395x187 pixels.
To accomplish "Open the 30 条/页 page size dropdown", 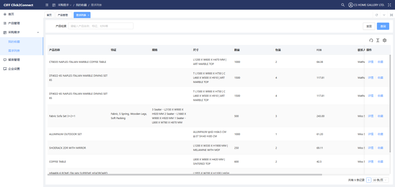I will point(380,180).
